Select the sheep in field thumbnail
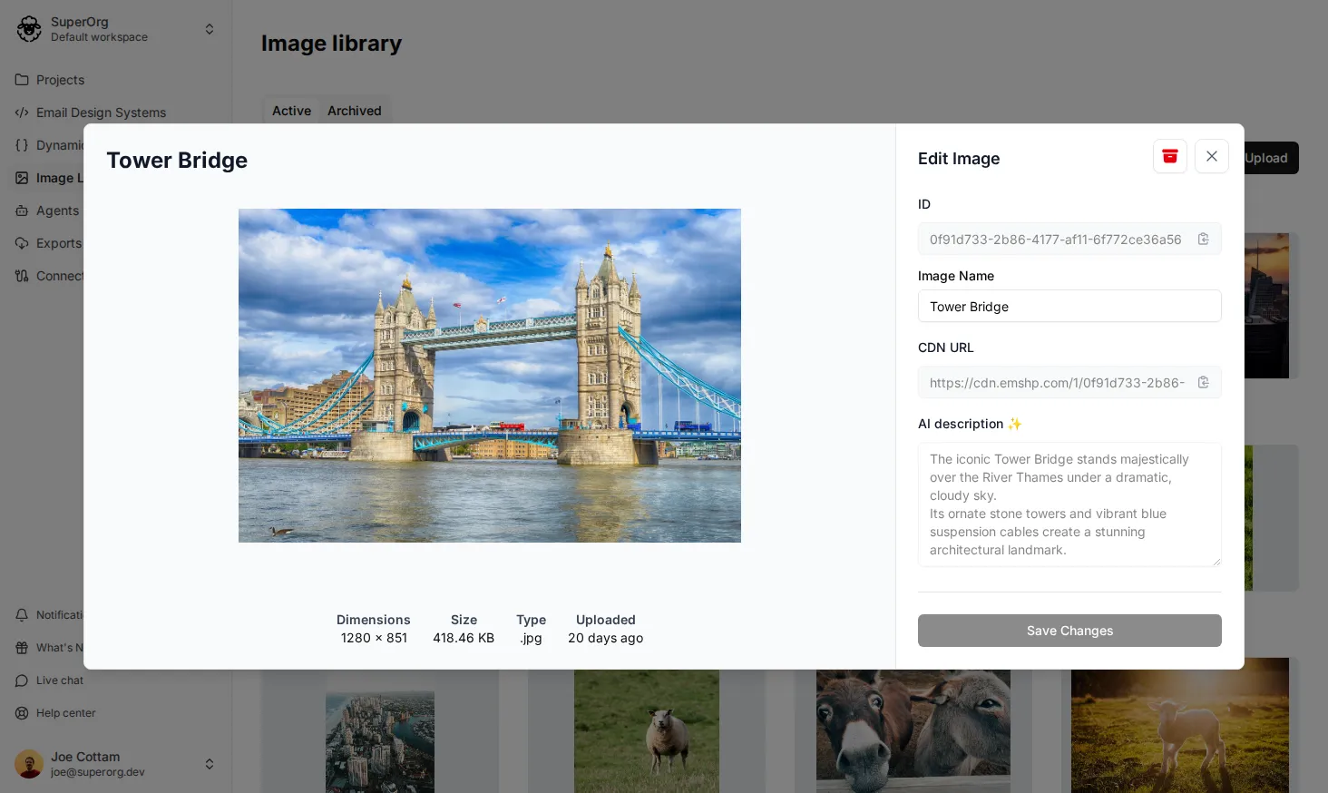This screenshot has height=793, width=1328. pos(647,731)
